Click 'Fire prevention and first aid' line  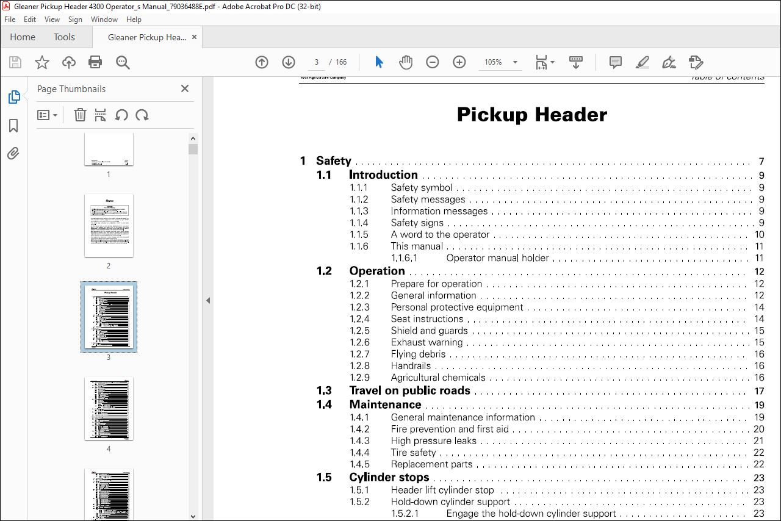[450, 429]
